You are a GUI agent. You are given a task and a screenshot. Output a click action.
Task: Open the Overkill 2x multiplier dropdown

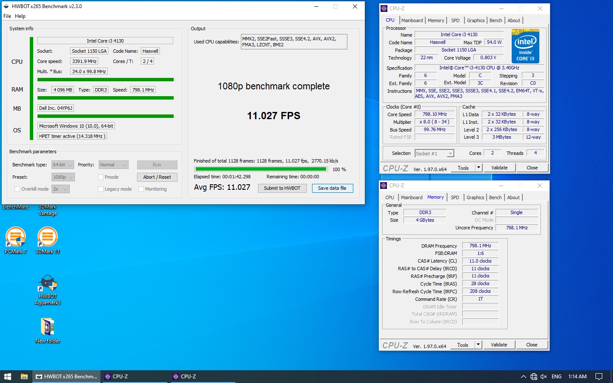coord(60,189)
